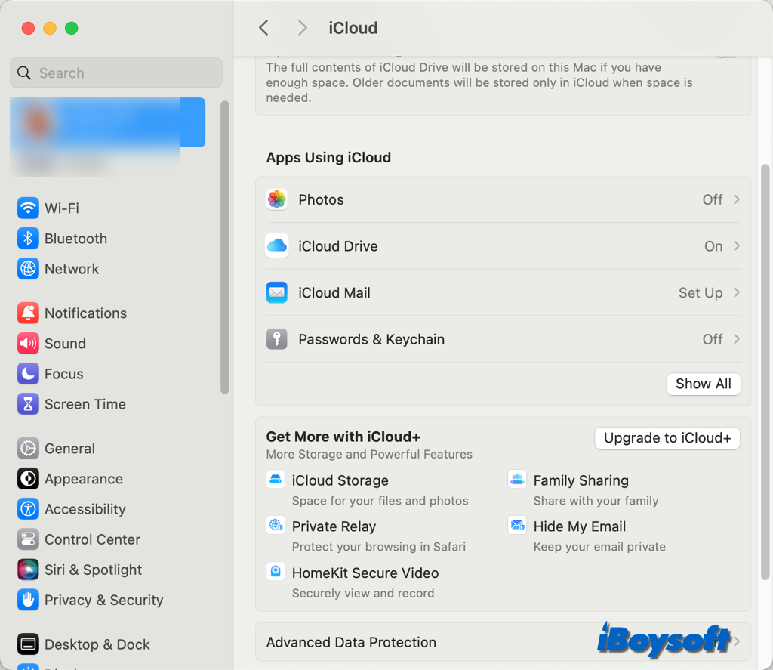Select Screen Time in sidebar
Image resolution: width=773 pixels, height=670 pixels.
(85, 404)
